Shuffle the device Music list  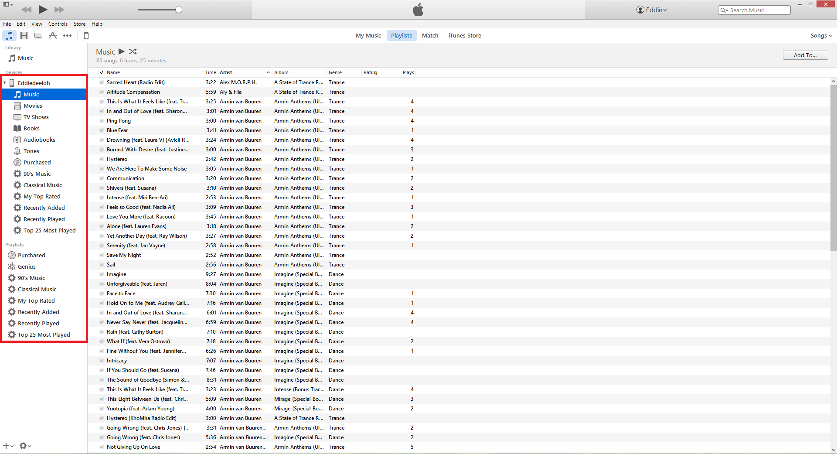pos(133,51)
